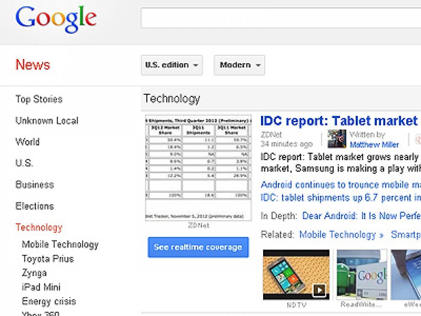Click the NDTV caption under video

coord(296,305)
